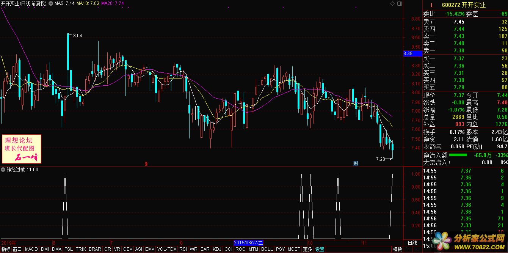508x253 pixels.
Task: Select the 卖一 7.38 ask row
Action: [x=465, y=51]
